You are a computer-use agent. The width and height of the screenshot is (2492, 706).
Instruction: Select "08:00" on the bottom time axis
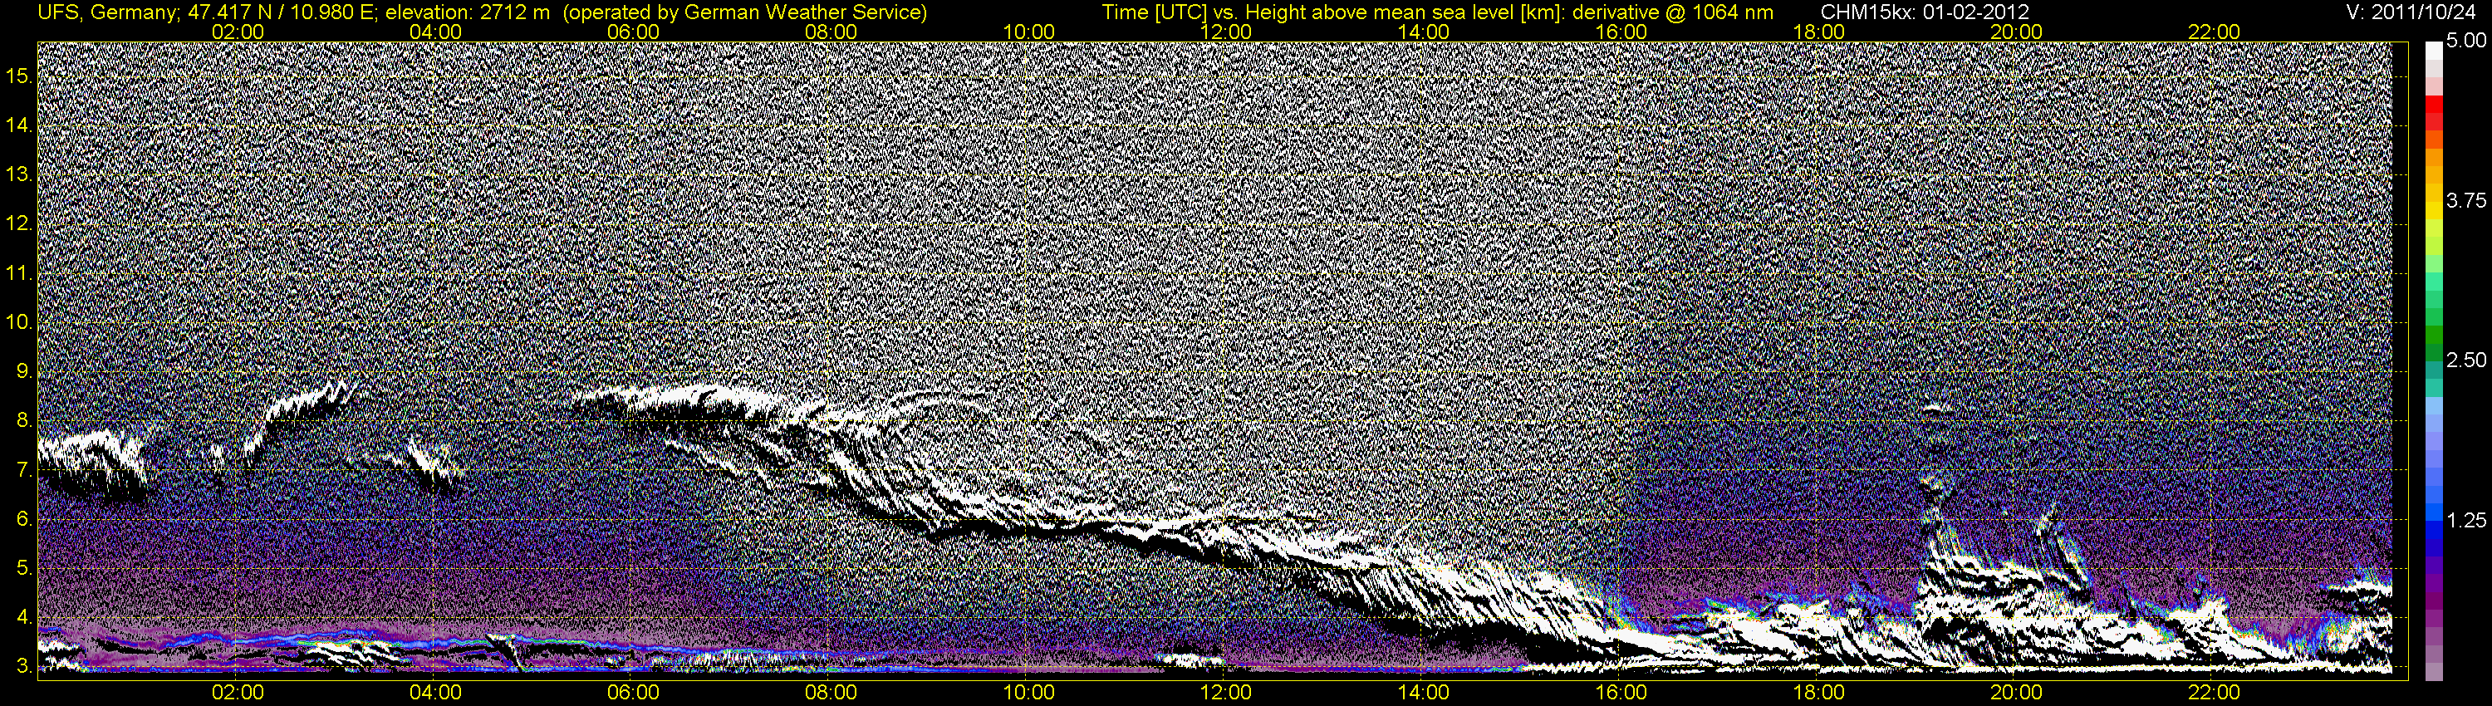point(831,693)
